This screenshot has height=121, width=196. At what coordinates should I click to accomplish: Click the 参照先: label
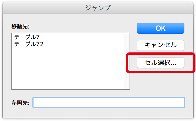(20, 103)
